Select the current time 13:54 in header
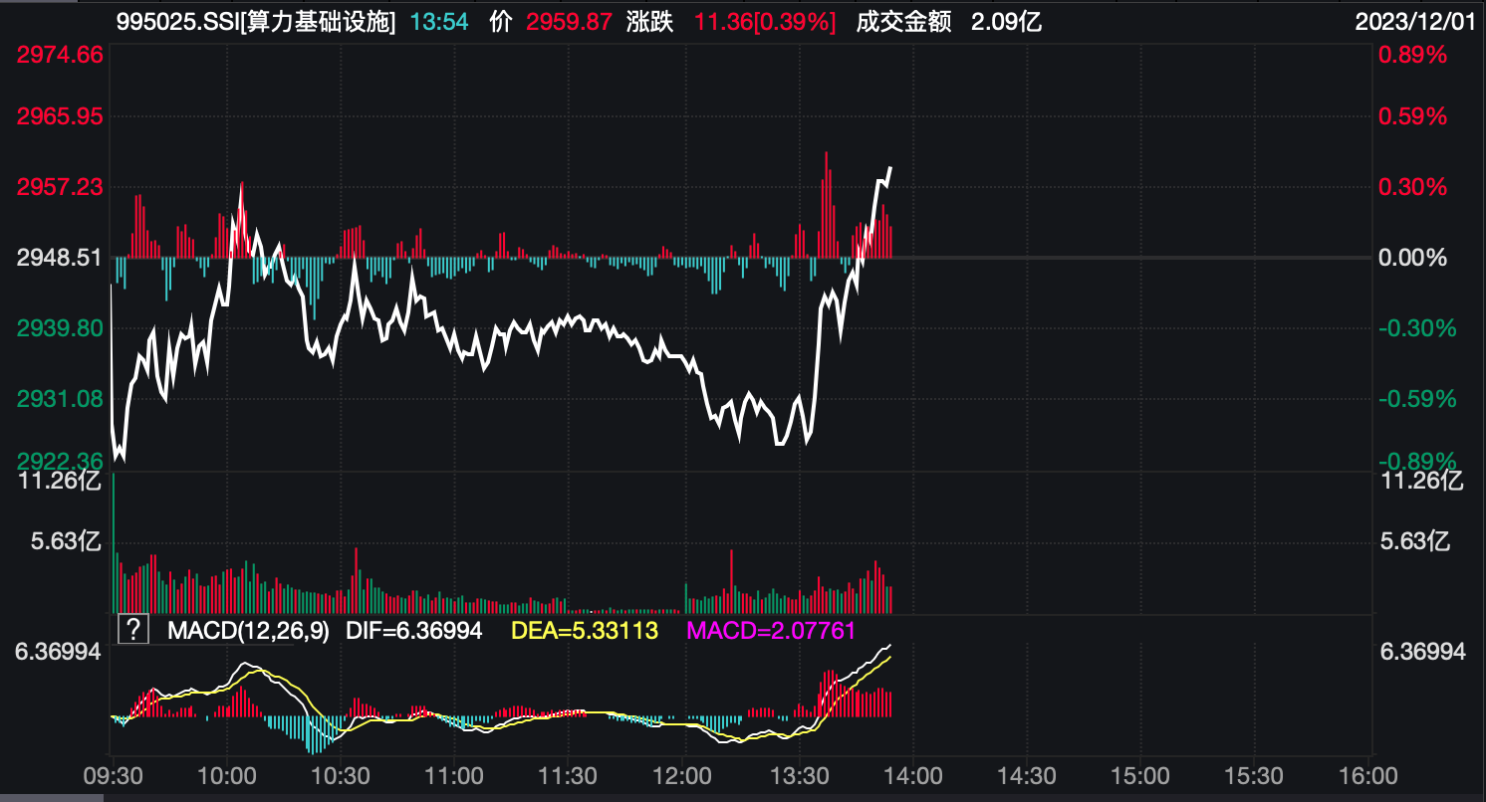The height and width of the screenshot is (802, 1486). (x=439, y=22)
